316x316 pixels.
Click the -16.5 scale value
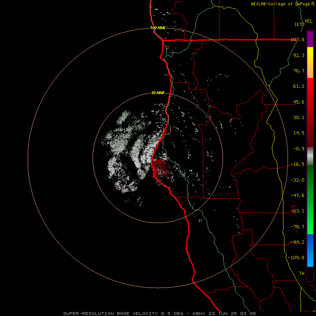298,164
